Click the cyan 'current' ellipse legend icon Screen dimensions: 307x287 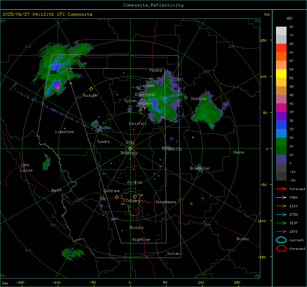point(281,240)
